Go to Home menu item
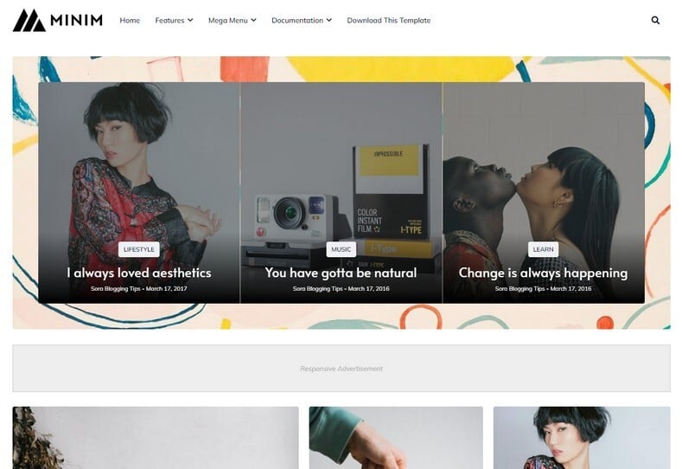Screen dimensions: 682x469 tap(130, 21)
